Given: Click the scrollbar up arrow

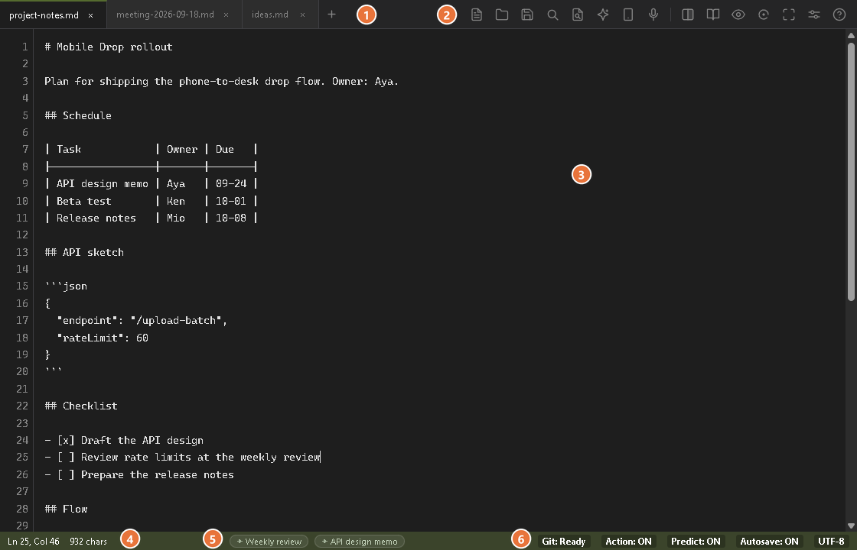Looking at the screenshot, I should point(851,35).
